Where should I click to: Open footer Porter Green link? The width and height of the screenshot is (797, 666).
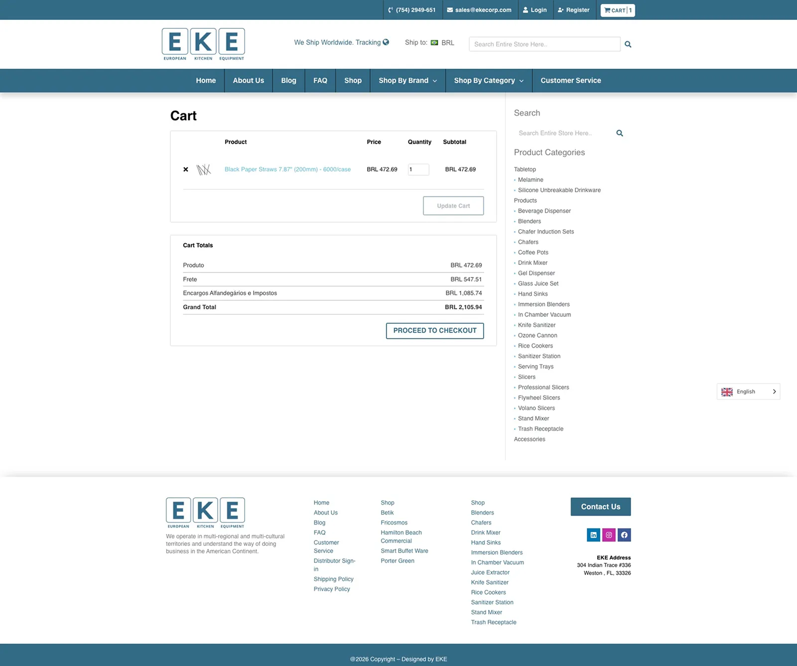pyautogui.click(x=398, y=561)
